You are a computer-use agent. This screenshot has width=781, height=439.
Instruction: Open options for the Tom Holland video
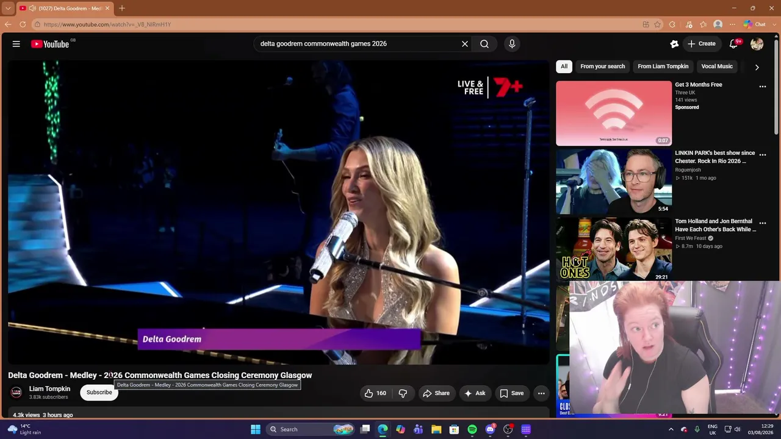[x=763, y=223]
